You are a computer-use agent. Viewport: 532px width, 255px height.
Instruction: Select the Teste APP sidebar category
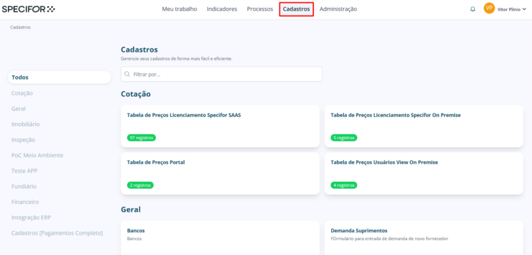[25, 171]
